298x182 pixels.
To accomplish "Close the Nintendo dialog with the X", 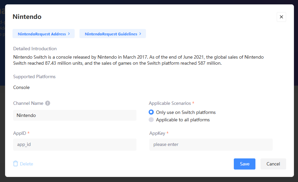I will (281, 17).
